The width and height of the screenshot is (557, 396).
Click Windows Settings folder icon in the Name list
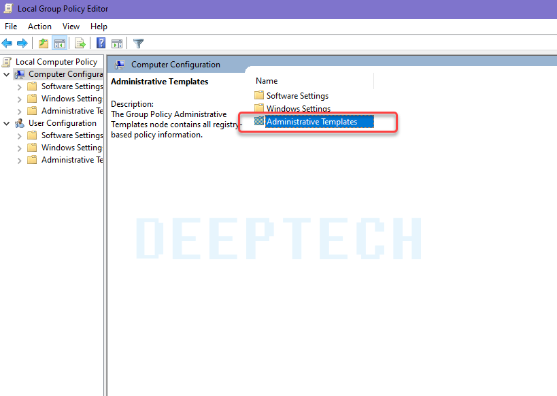pos(259,108)
